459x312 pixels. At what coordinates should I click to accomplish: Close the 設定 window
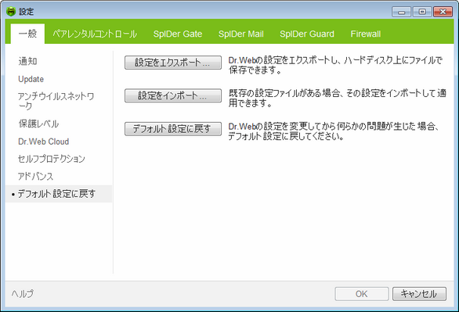point(443,12)
